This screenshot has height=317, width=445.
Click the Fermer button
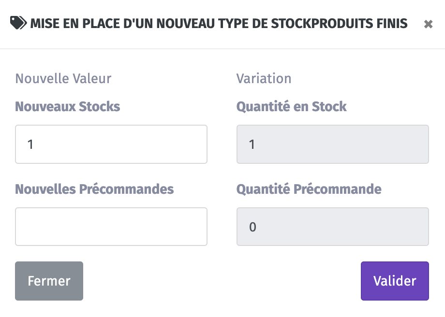tap(49, 281)
